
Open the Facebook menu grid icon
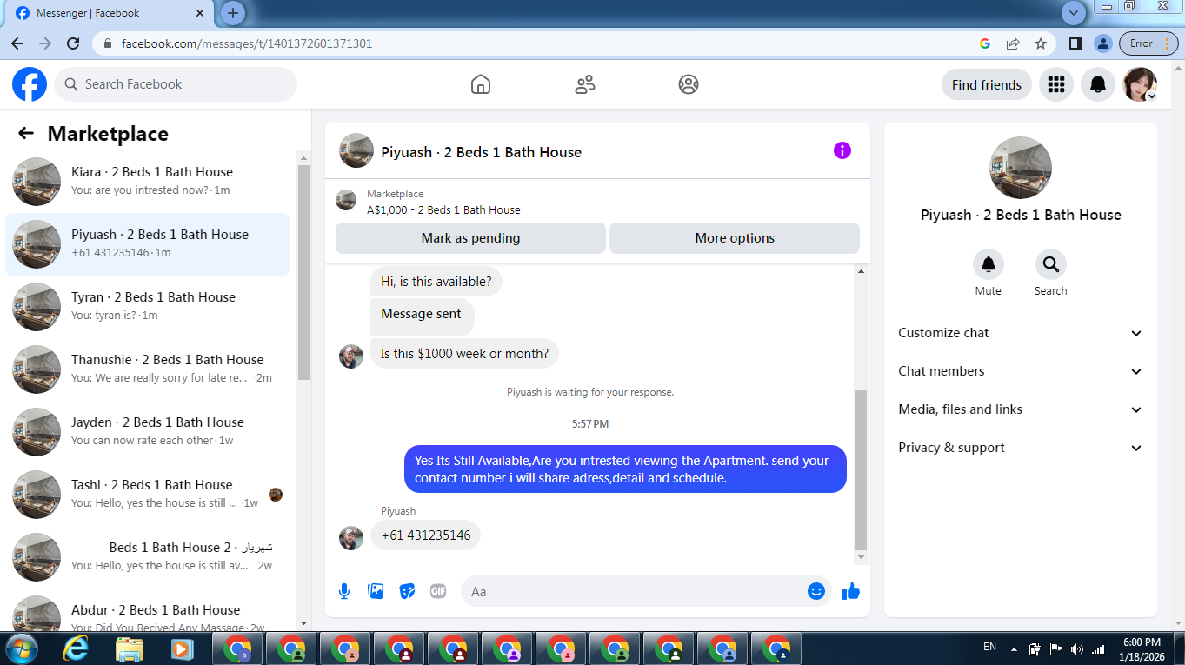1056,84
